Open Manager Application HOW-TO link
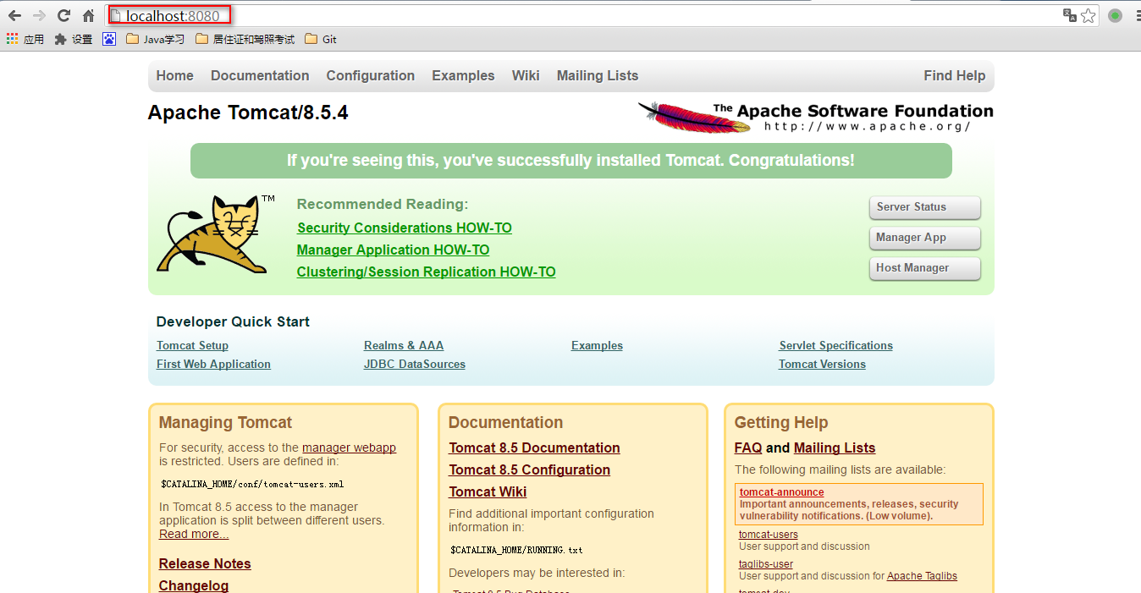1141x593 pixels. (x=393, y=250)
